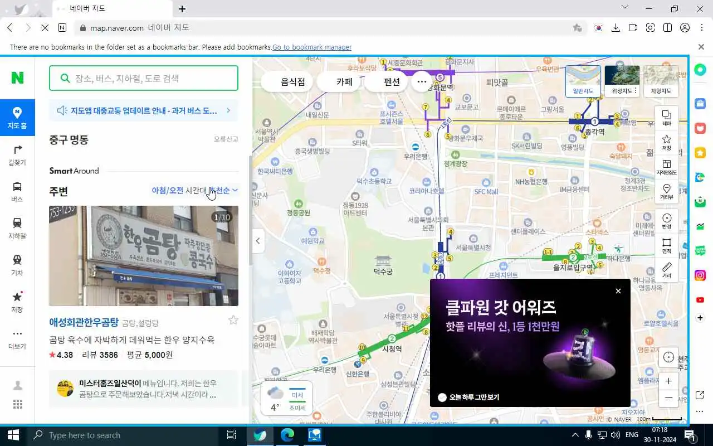Stop loading the page
Screen dimensions: 713x446
click(x=45, y=28)
